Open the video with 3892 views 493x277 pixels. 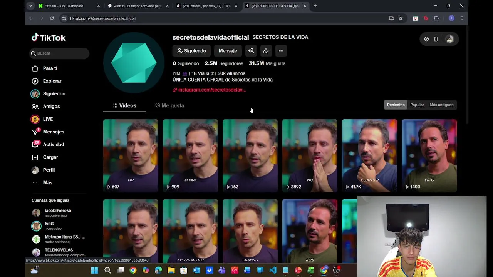pos(310,156)
